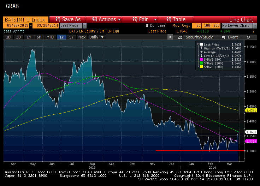The width and height of the screenshot is (260, 186).
Task: Click the 1.4361 yellow price tag
Action: 251,110
